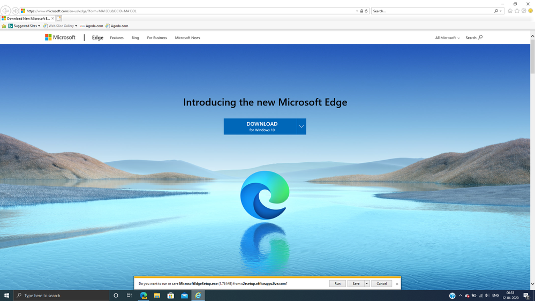Click the battery status tray icon
This screenshot has width=535, height=301.
pos(474,296)
